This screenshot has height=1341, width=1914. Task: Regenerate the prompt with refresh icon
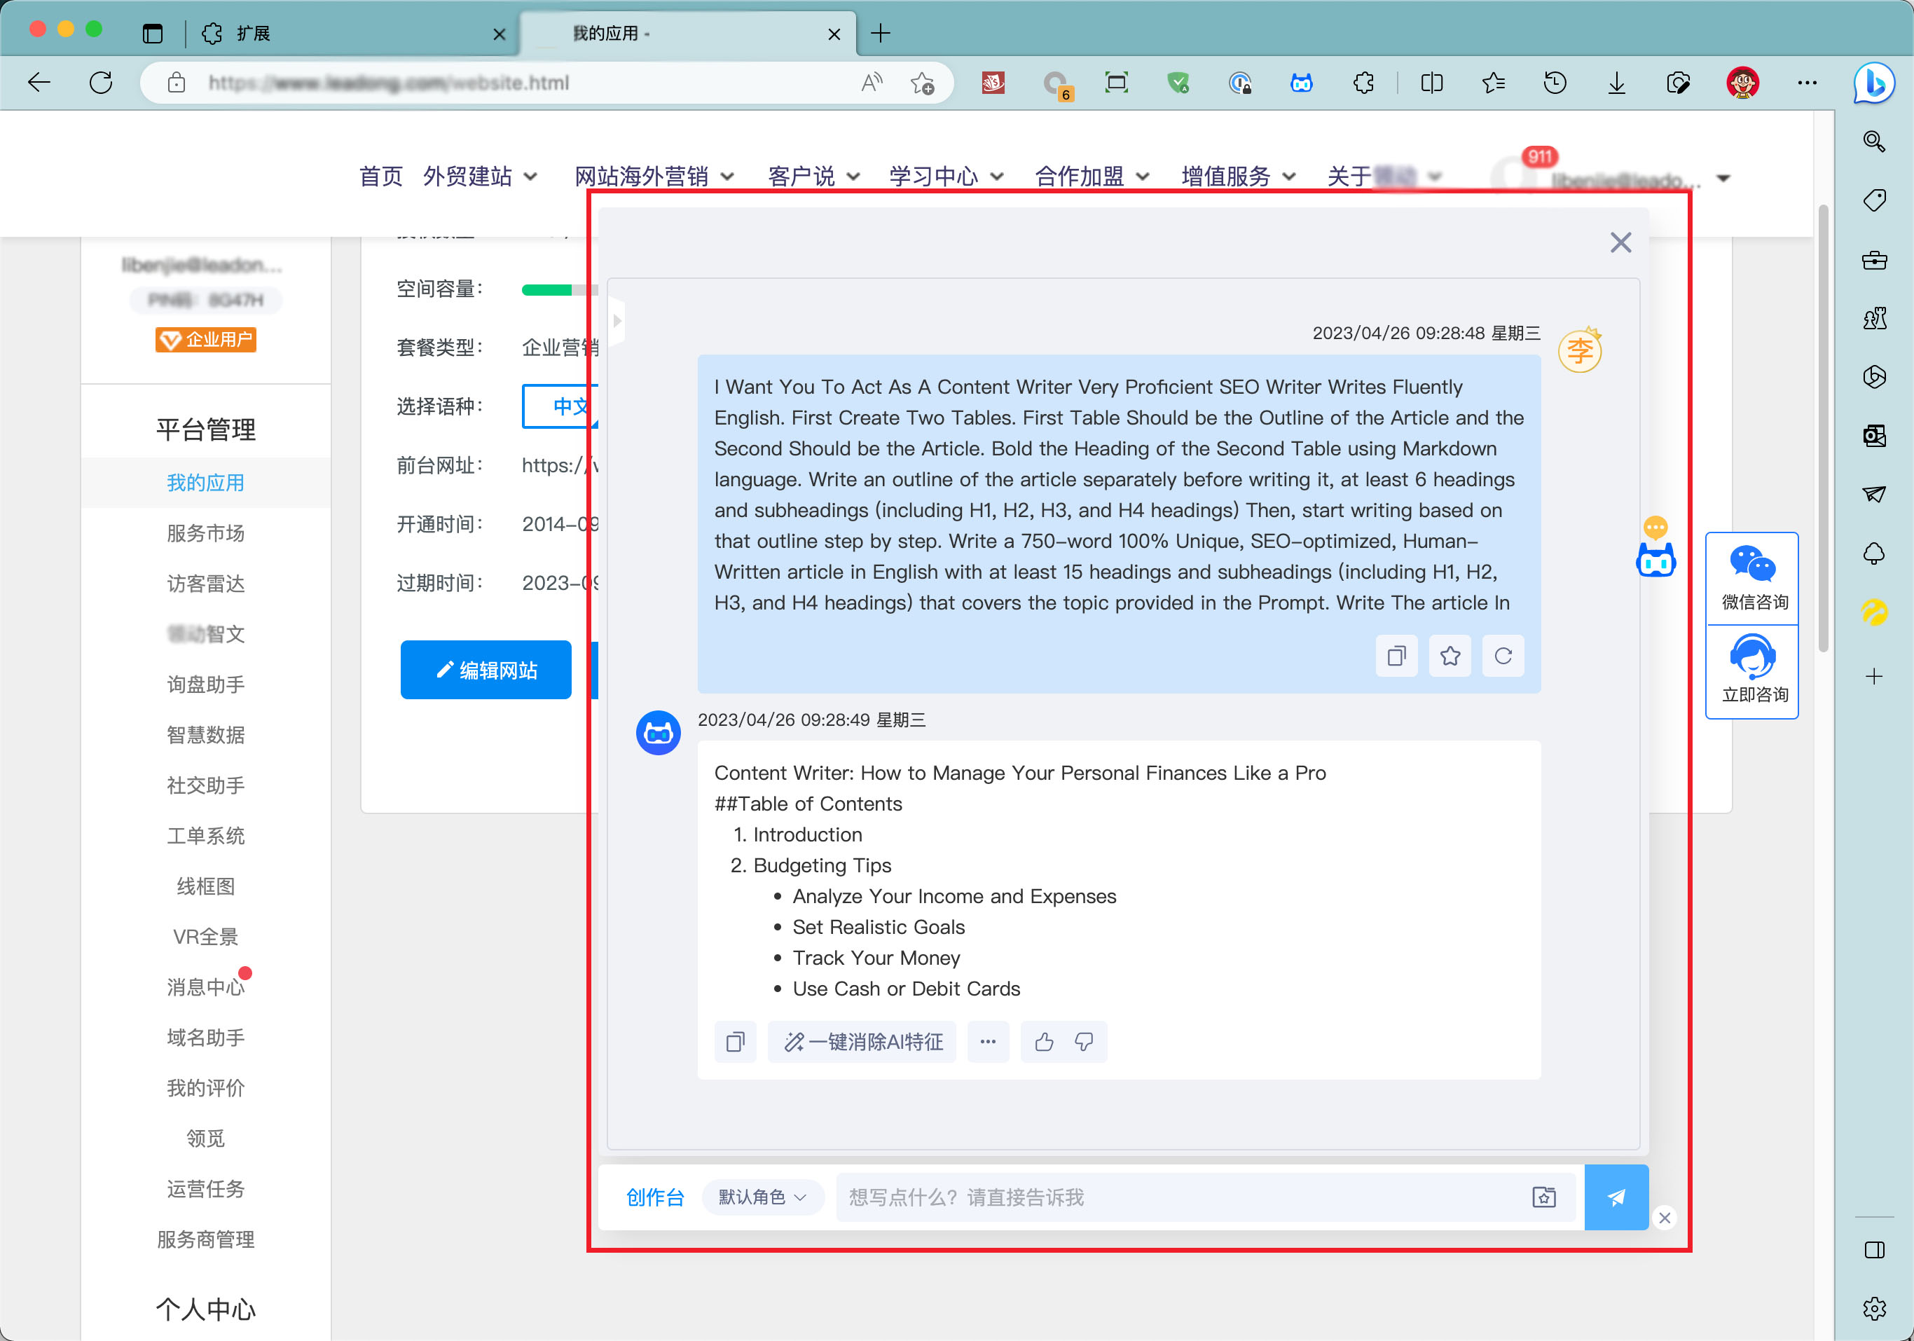point(1502,656)
